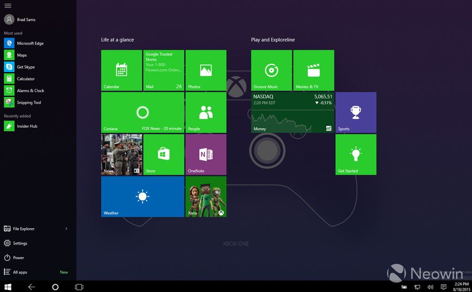Open Alarms & Clock app

(24, 91)
